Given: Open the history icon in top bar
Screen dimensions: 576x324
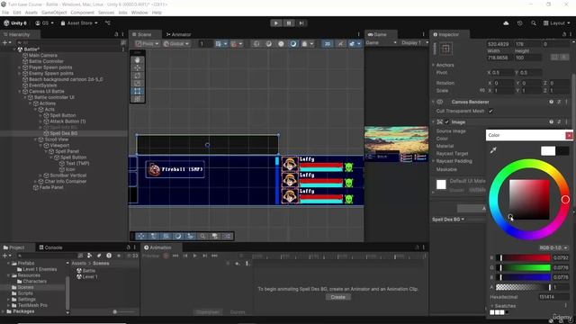Looking at the screenshot, I should coord(519,23).
